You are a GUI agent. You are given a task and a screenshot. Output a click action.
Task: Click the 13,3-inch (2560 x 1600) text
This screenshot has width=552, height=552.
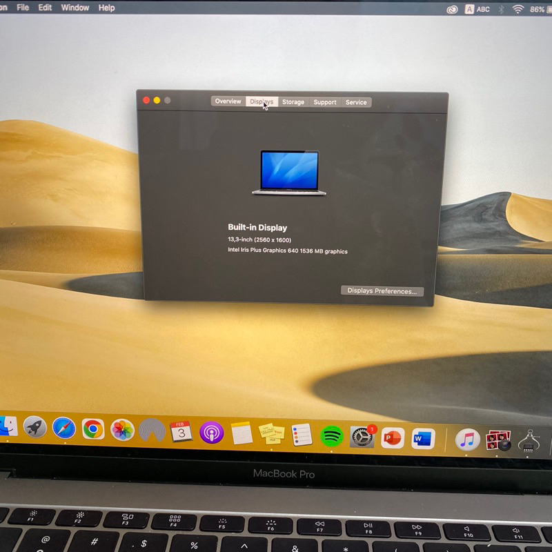(259, 239)
